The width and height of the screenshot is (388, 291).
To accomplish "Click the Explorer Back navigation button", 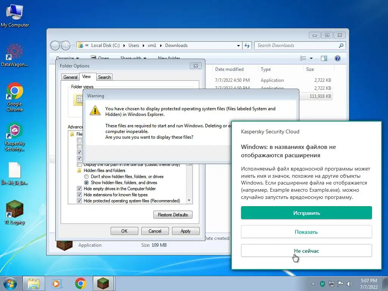I will pyautogui.click(x=55, y=45).
